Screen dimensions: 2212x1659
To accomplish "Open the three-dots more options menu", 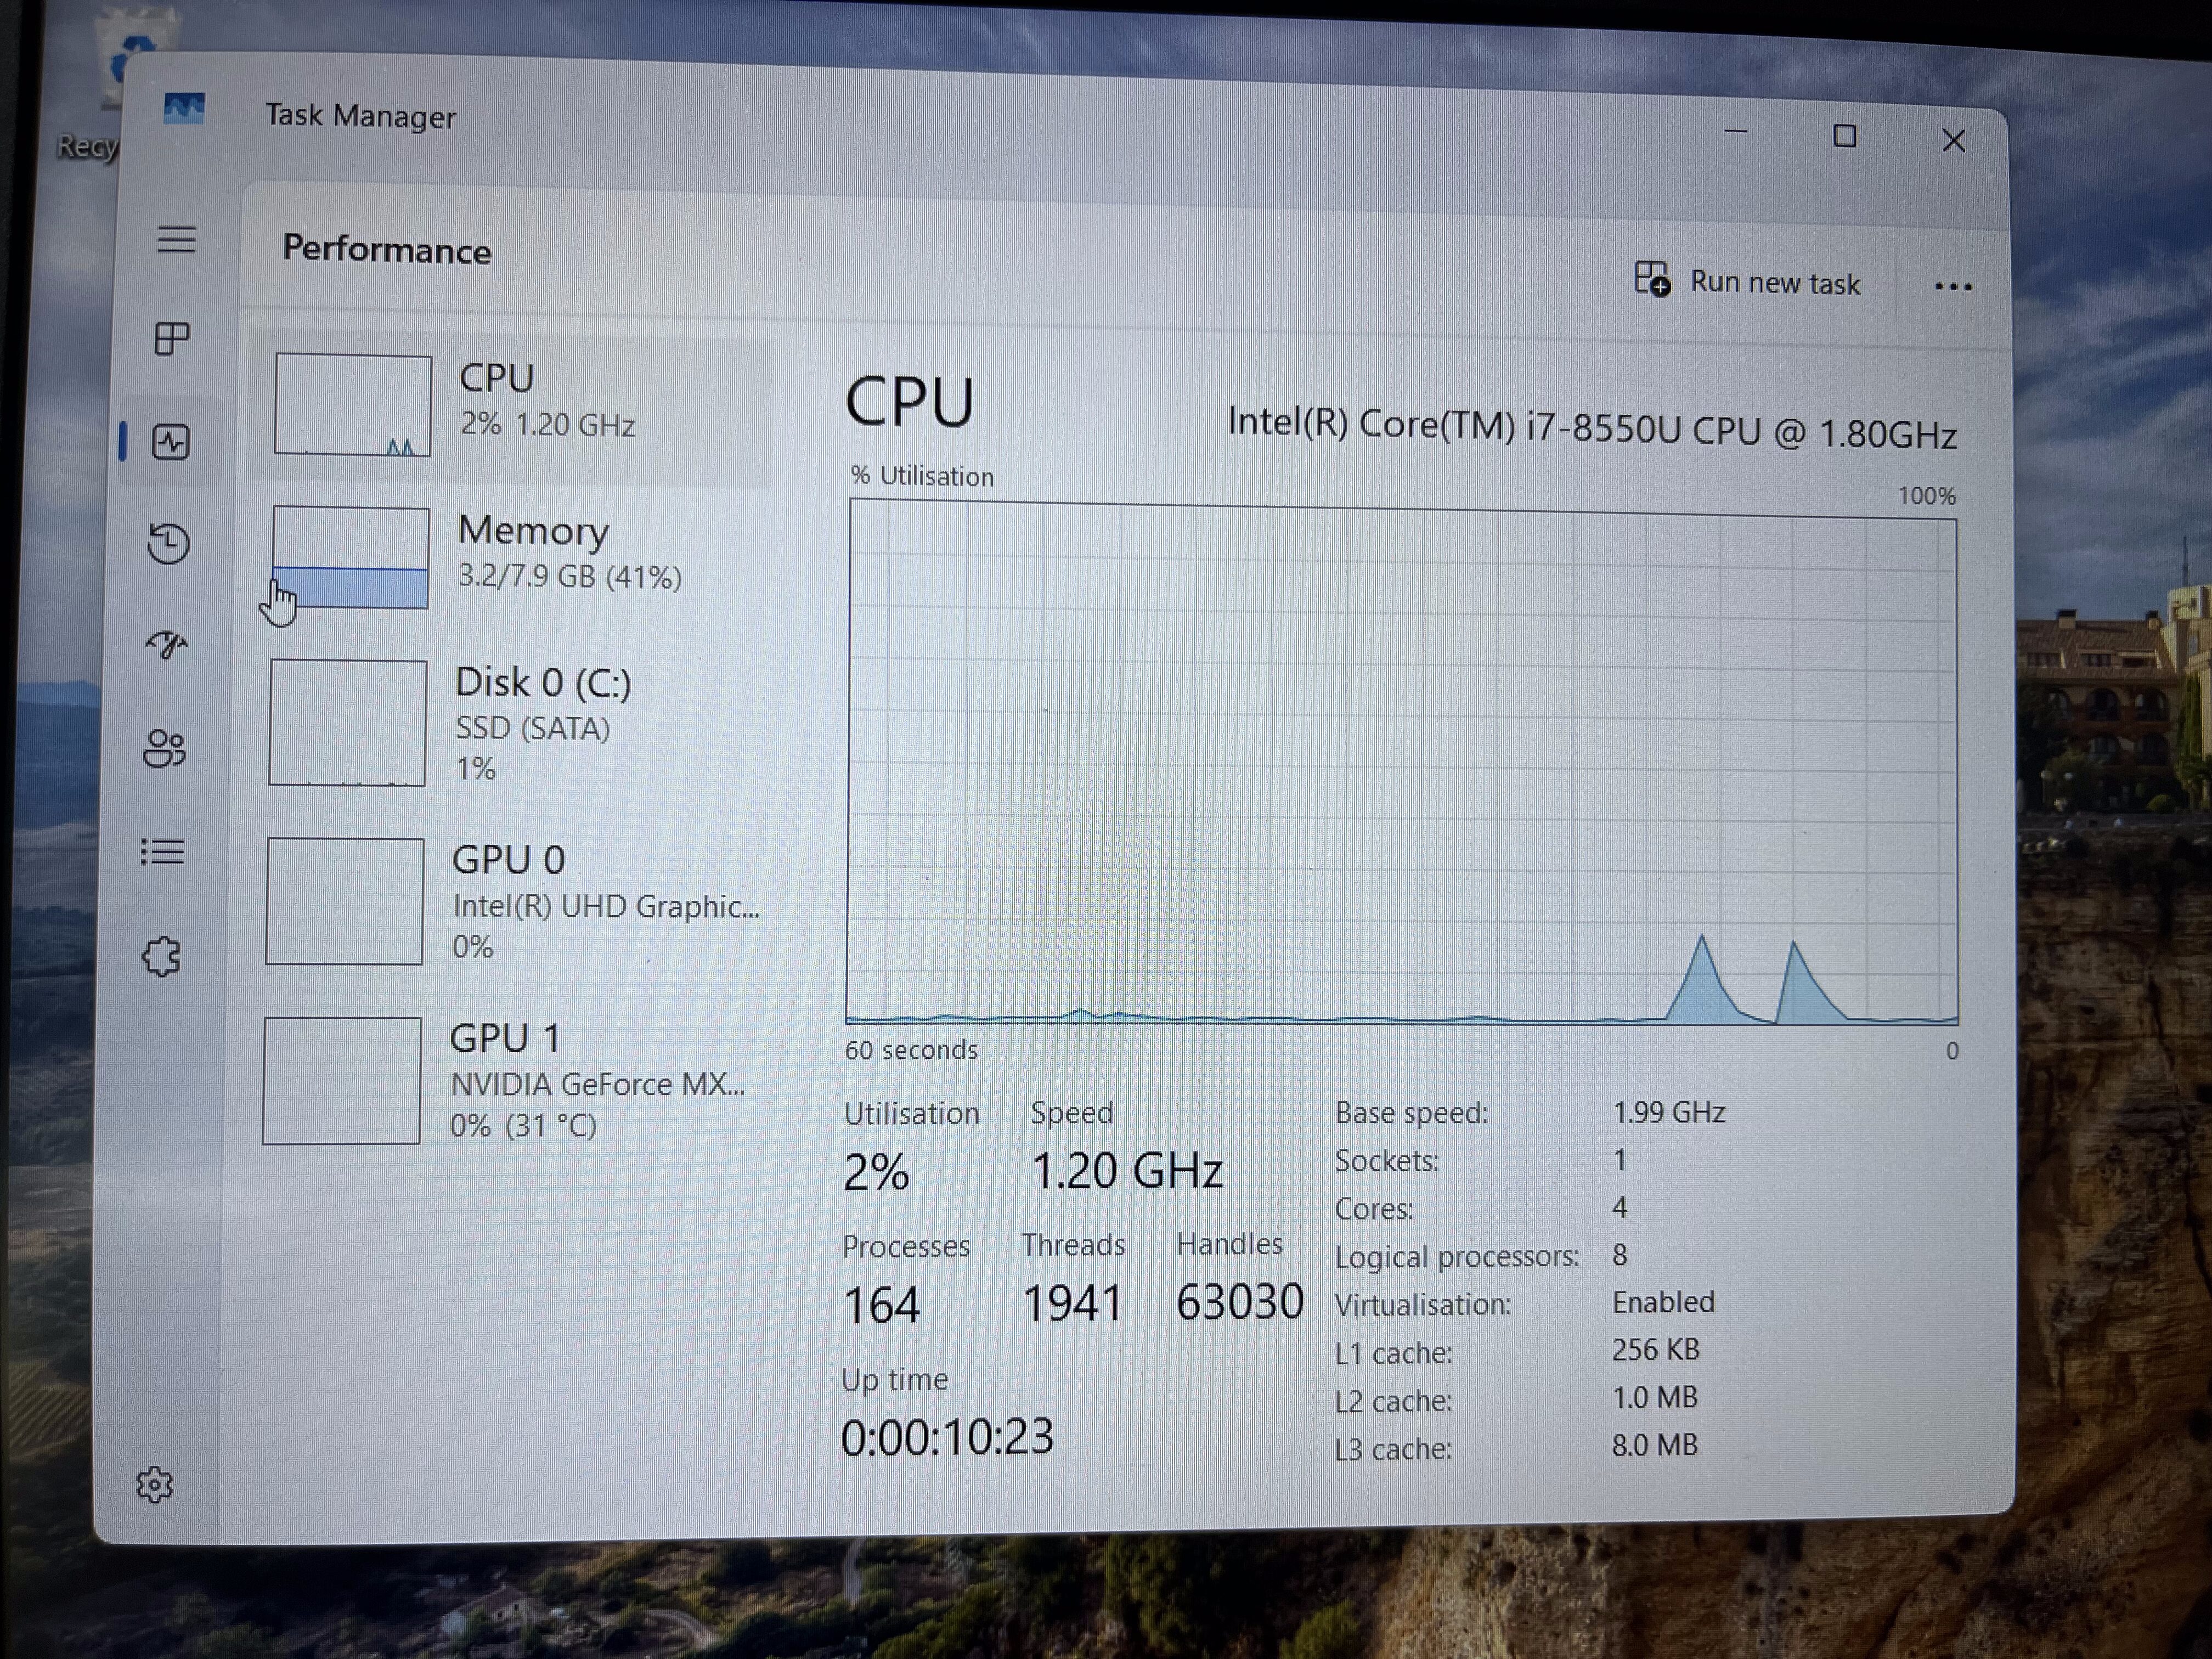I will [1953, 287].
